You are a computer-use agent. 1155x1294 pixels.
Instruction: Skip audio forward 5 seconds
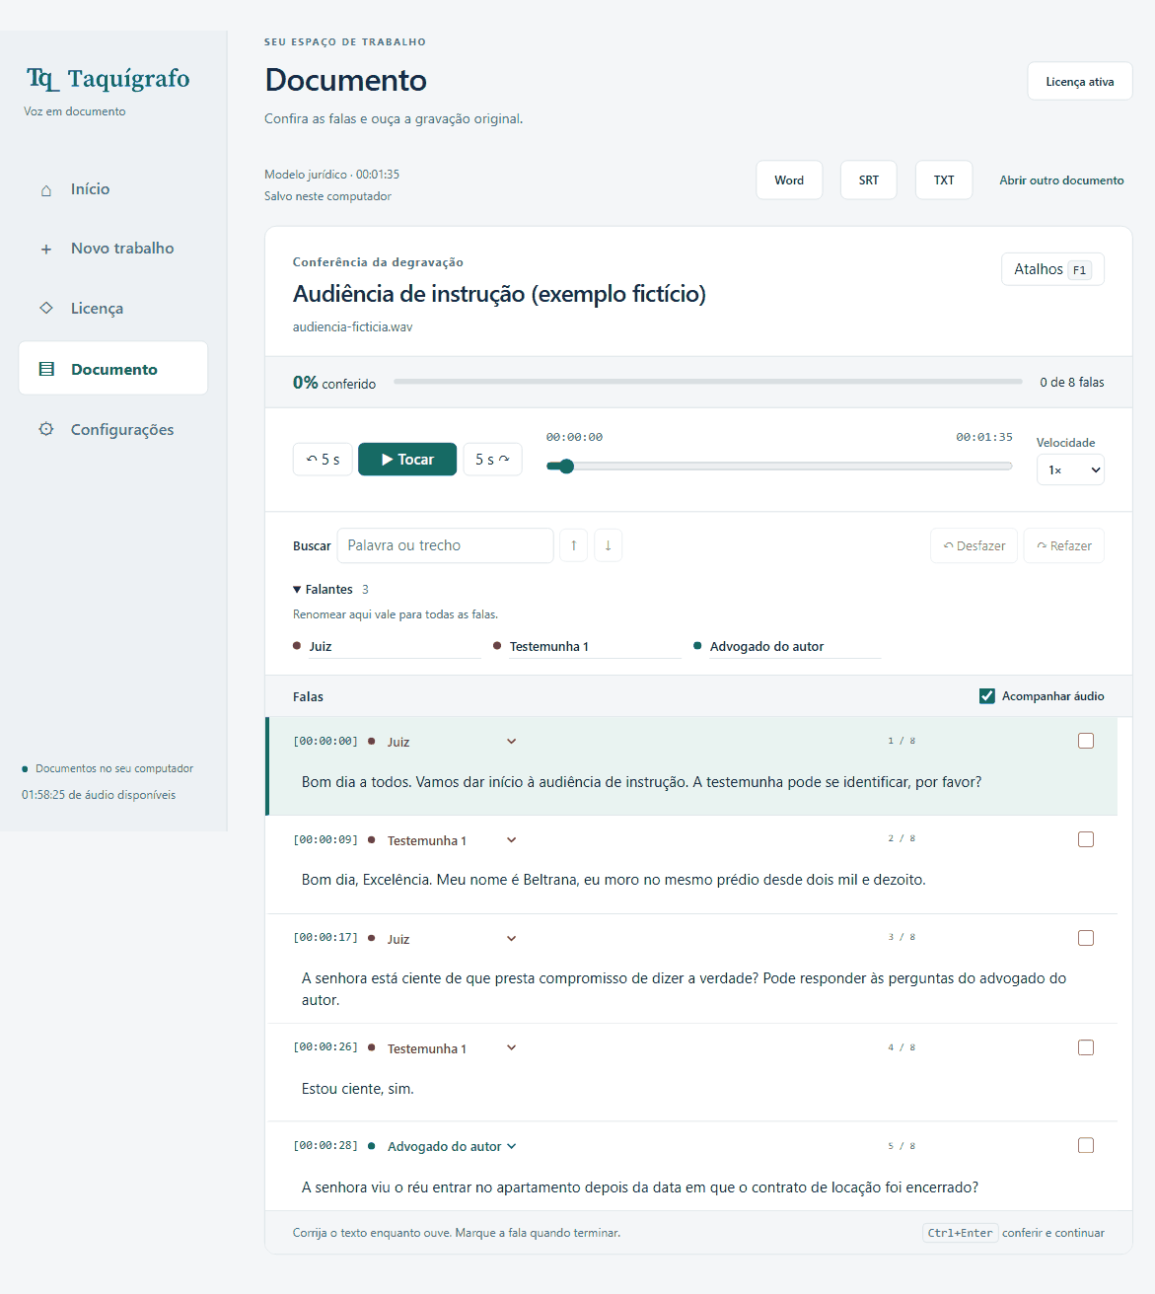pyautogui.click(x=492, y=460)
